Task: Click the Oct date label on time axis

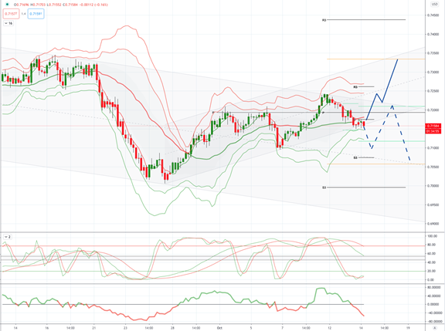Action: [x=219, y=328]
